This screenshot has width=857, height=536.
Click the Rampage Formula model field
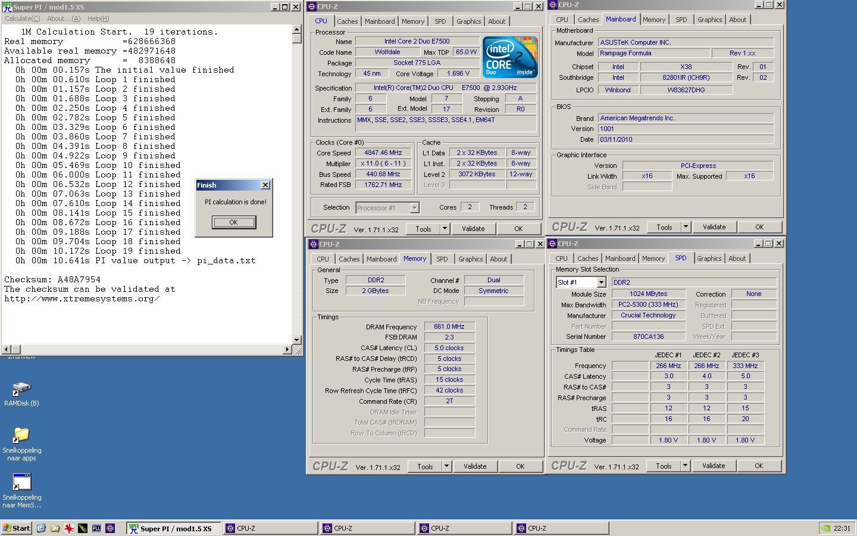(654, 53)
